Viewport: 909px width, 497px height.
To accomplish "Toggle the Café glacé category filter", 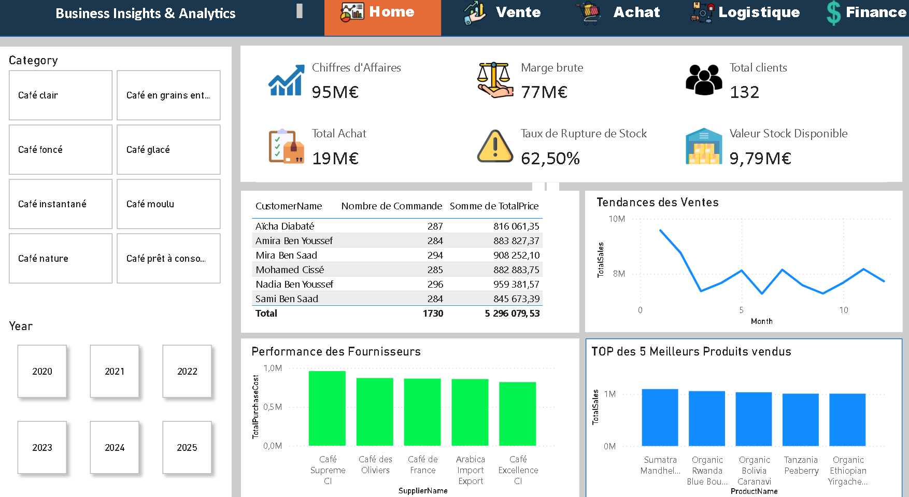I will 168,149.
